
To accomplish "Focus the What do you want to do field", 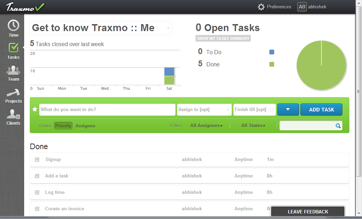I will click(107, 110).
